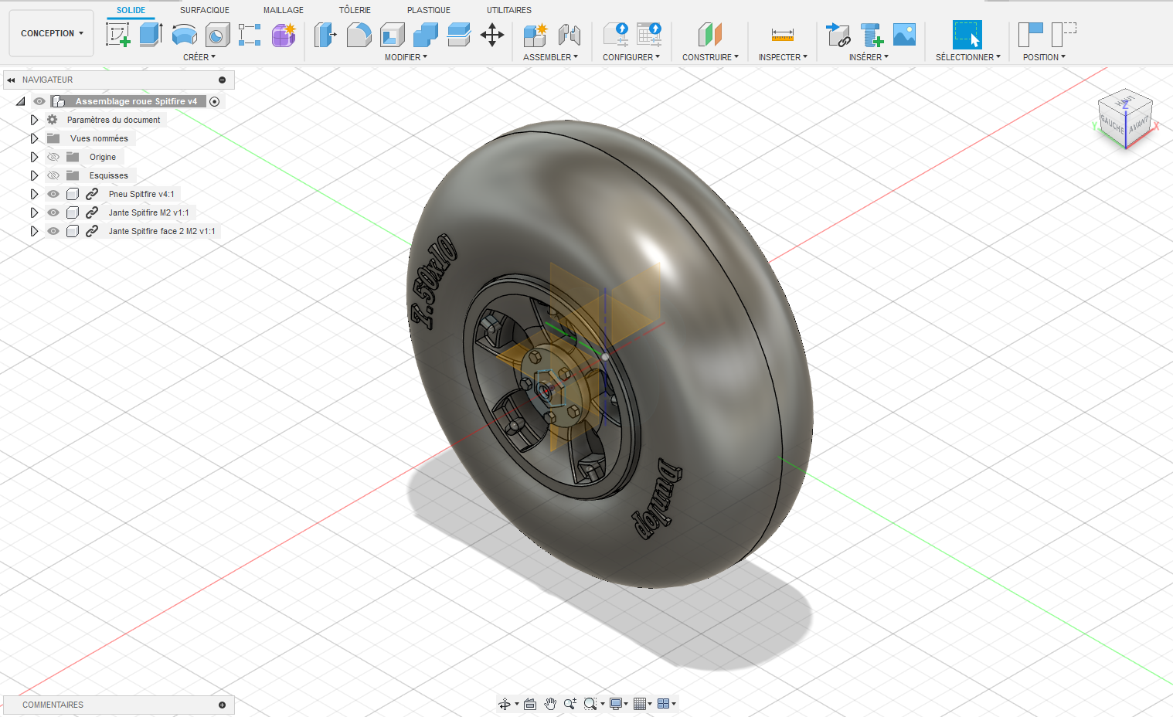Expand Paramètres du document node
Screen dimensions: 1173x717
(34, 120)
